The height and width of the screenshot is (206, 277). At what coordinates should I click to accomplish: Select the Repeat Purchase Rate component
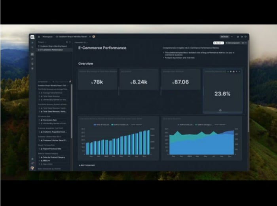(x=52, y=149)
